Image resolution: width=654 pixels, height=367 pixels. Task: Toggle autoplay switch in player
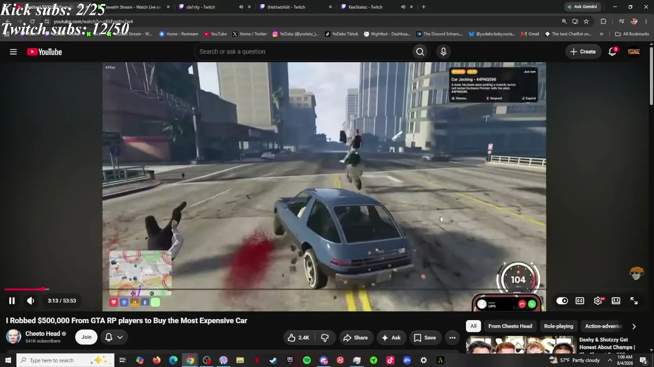coord(562,301)
